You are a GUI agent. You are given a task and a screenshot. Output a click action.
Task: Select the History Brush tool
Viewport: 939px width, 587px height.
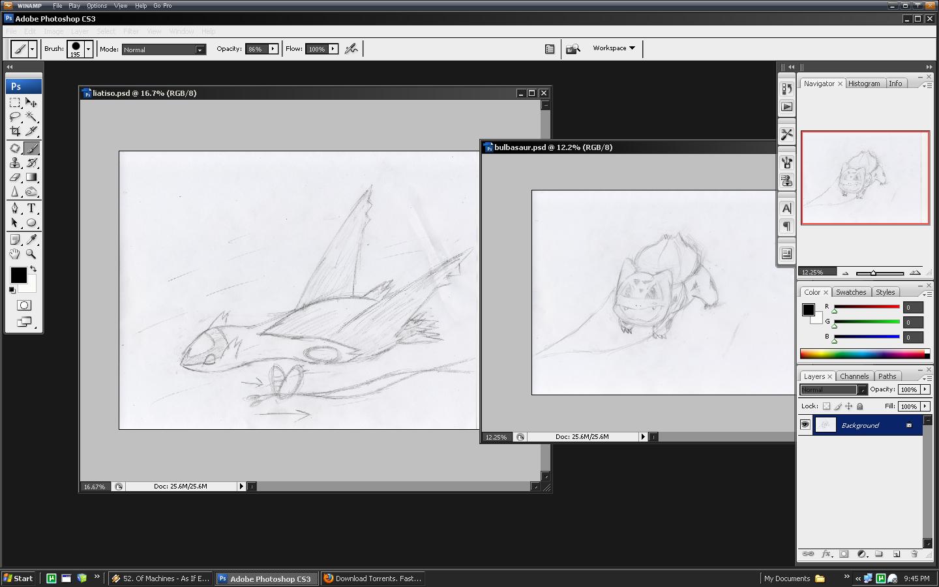[31, 162]
